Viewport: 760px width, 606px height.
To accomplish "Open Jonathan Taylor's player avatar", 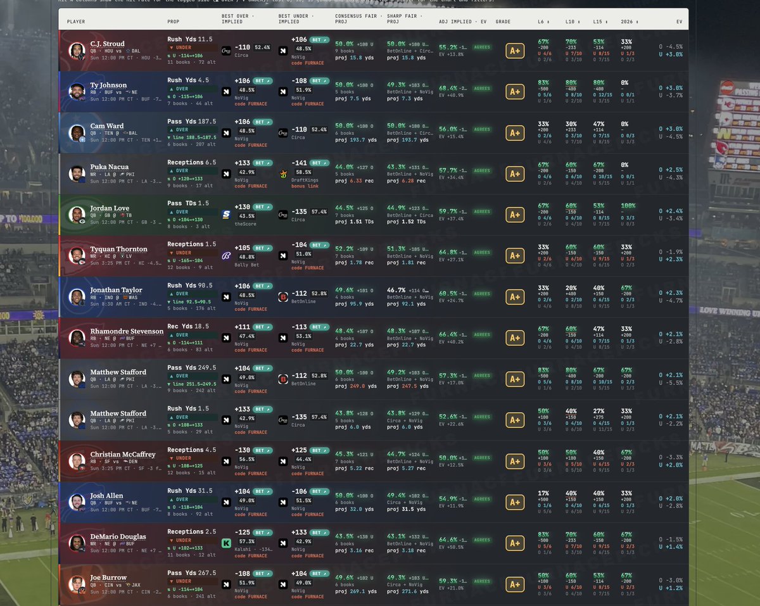I will click(x=77, y=298).
